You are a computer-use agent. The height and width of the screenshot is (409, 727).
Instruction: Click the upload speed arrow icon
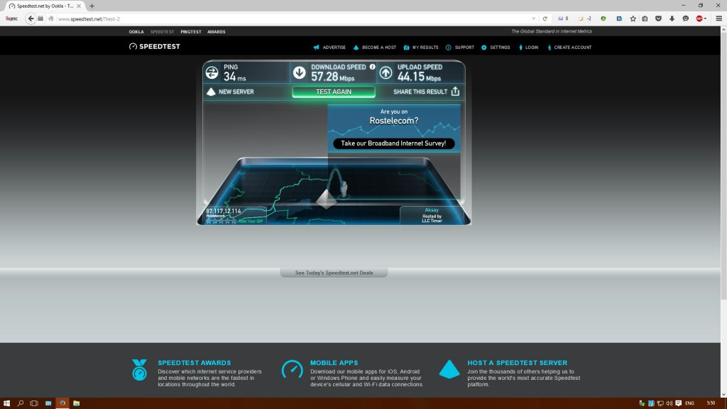coord(386,72)
